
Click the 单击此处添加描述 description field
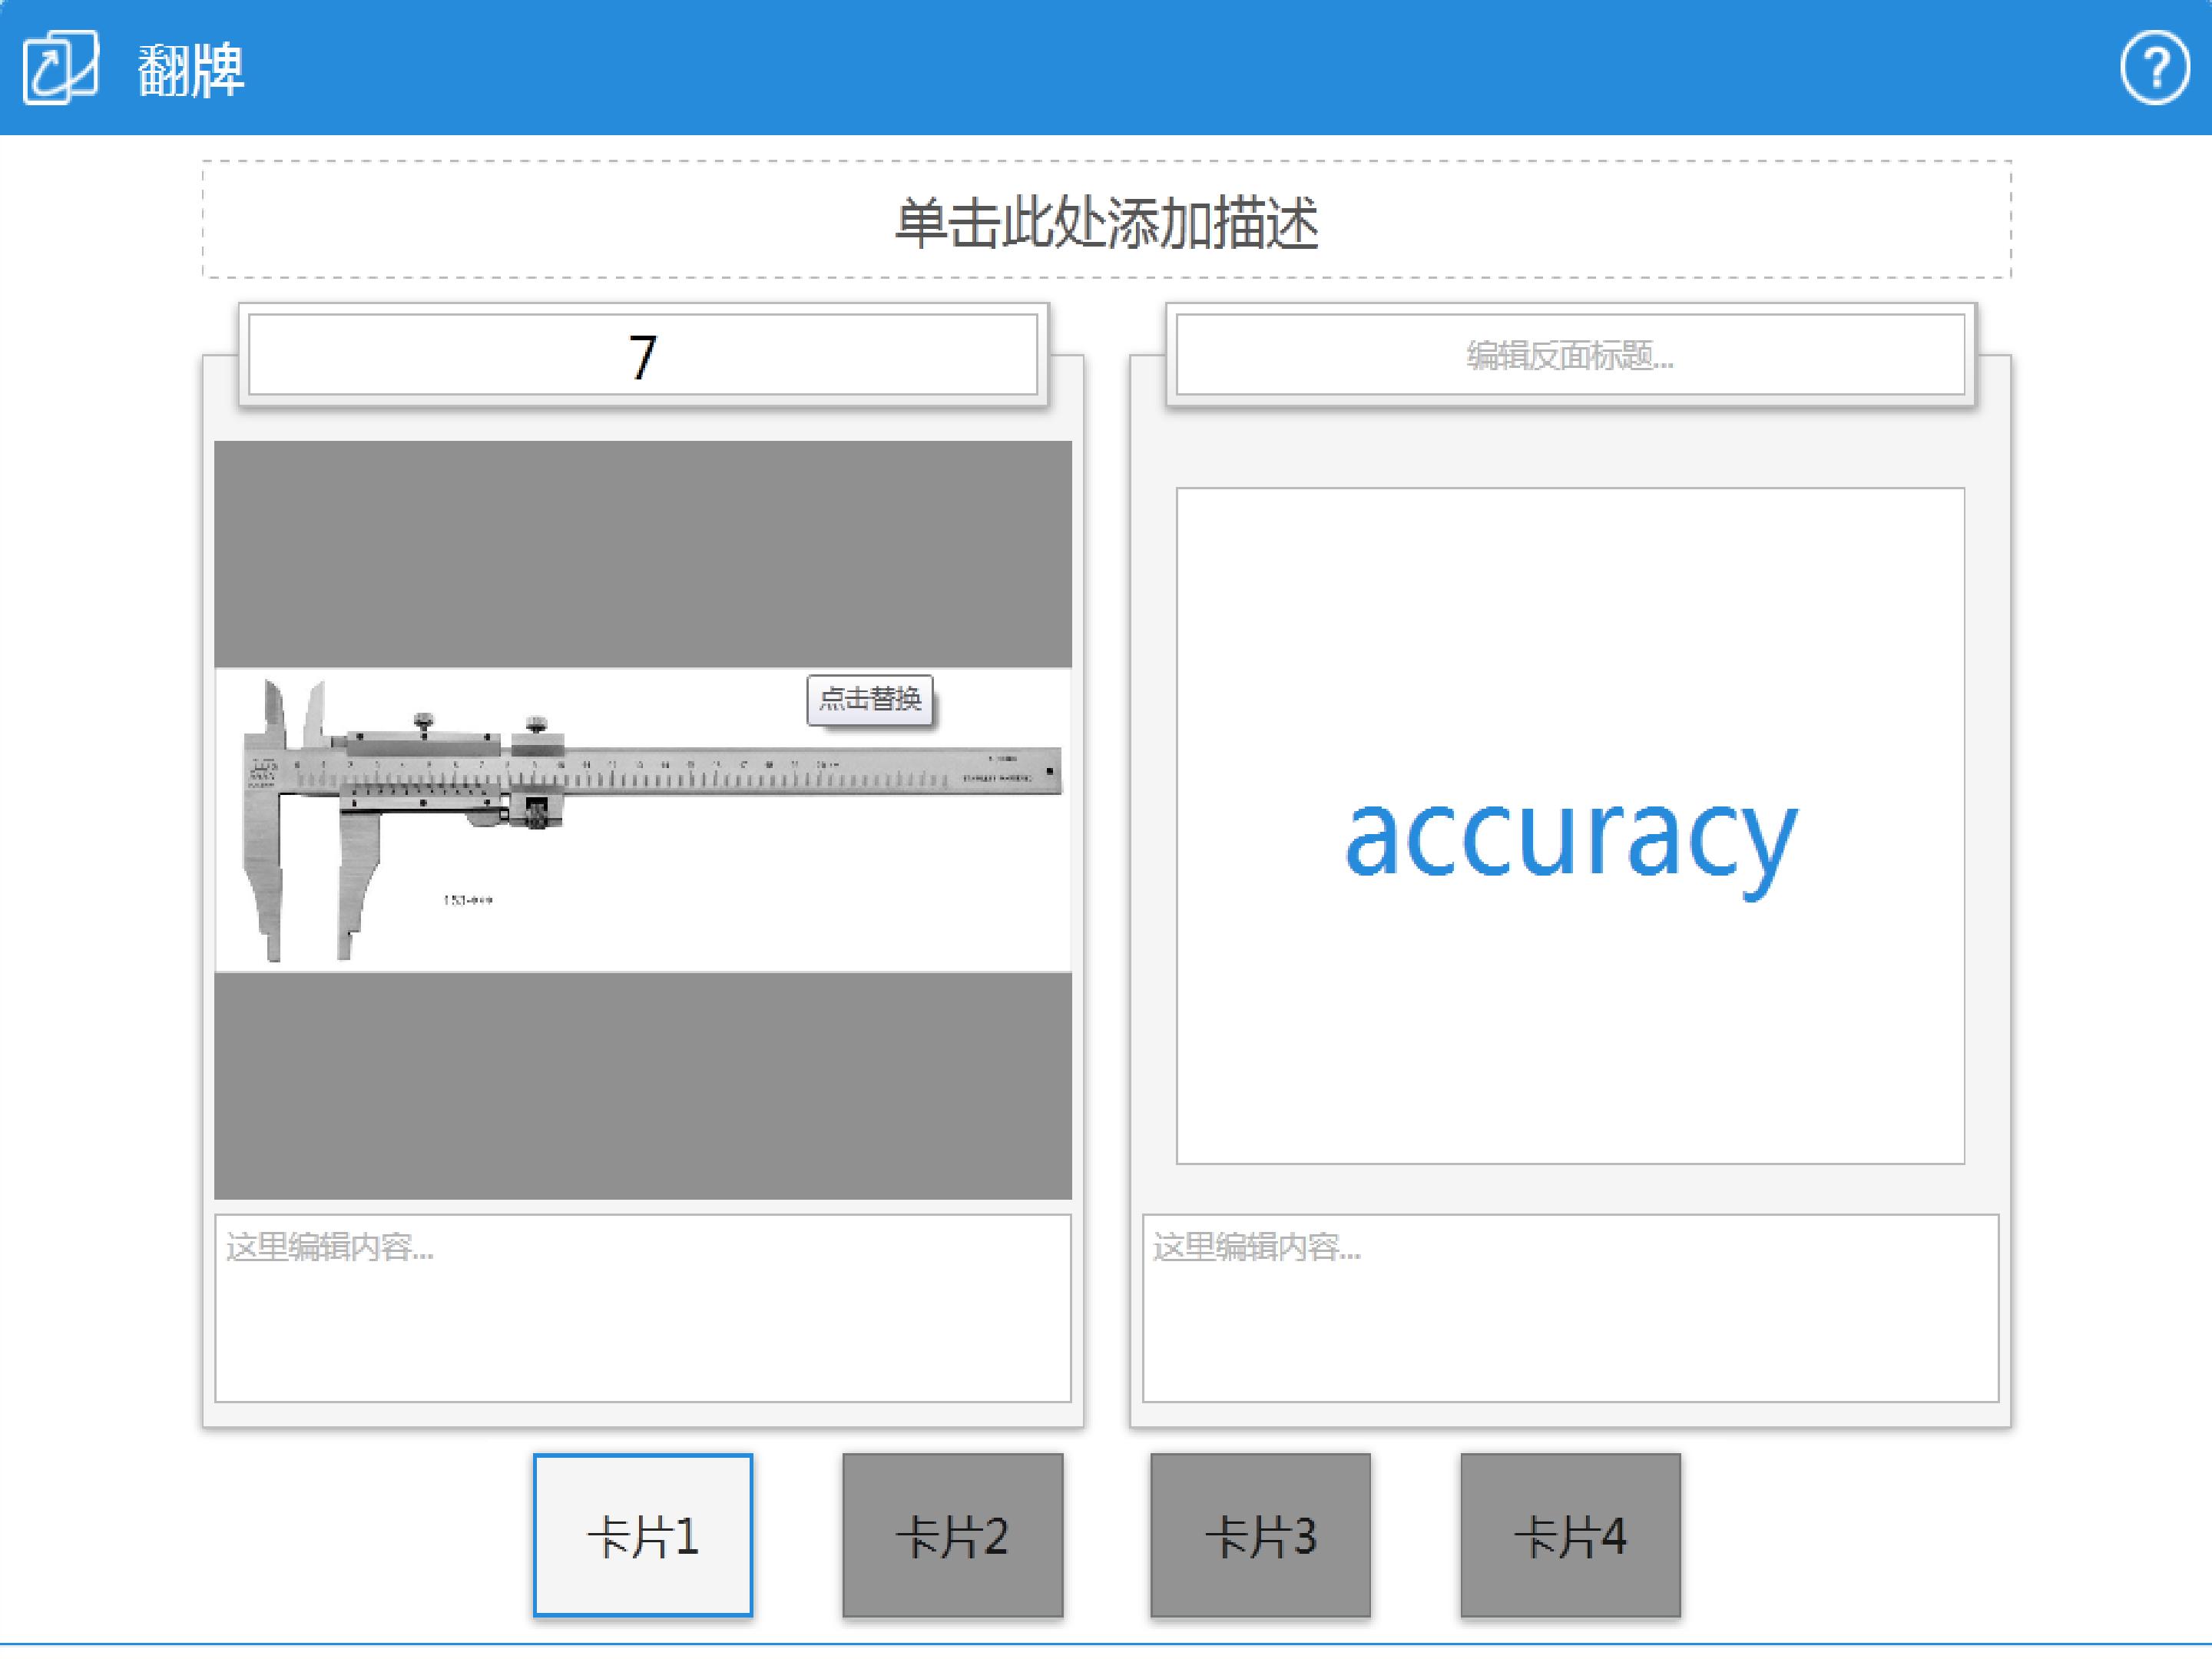tap(1107, 220)
